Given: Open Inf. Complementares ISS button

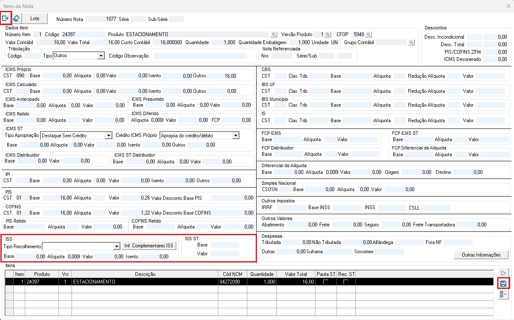Looking at the screenshot, I should [149, 246].
